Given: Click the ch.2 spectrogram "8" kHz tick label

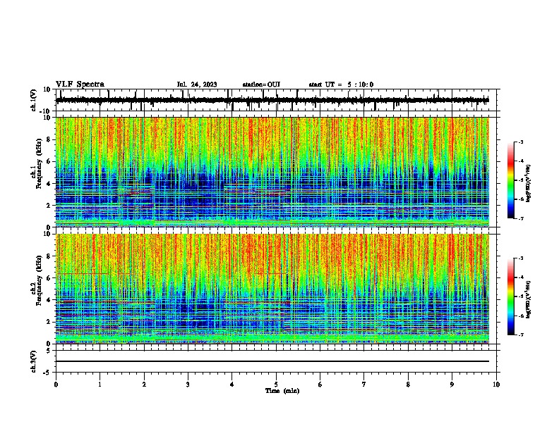Looking at the screenshot, I should 49,256.
